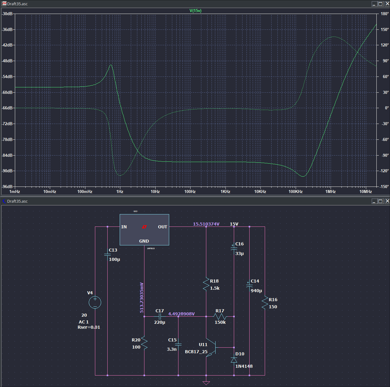
Task: Minimize the schematic window
Action: click(374, 201)
